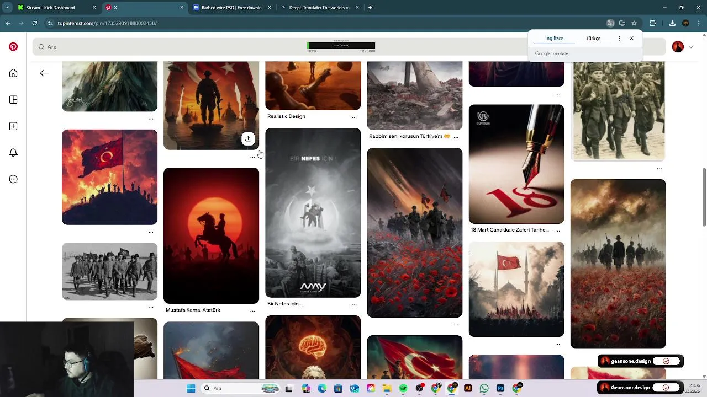The height and width of the screenshot is (397, 707).
Task: Focus the Chrome address bar URL
Action: (x=107, y=23)
